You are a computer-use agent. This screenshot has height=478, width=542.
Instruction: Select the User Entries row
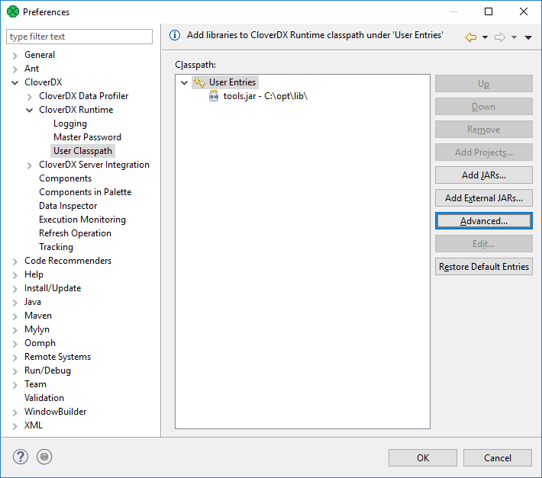(225, 82)
